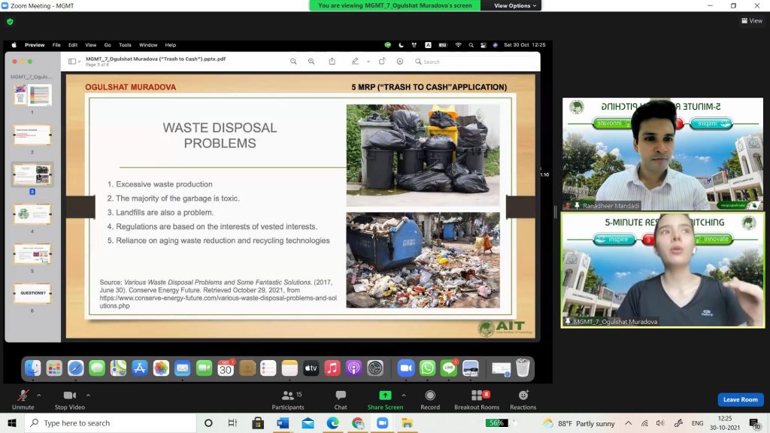Change layout with the View button
This screenshot has width=770, height=433.
752,20
